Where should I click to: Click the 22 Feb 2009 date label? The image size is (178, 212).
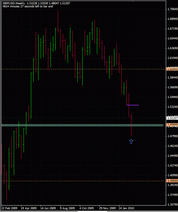pos(9,208)
